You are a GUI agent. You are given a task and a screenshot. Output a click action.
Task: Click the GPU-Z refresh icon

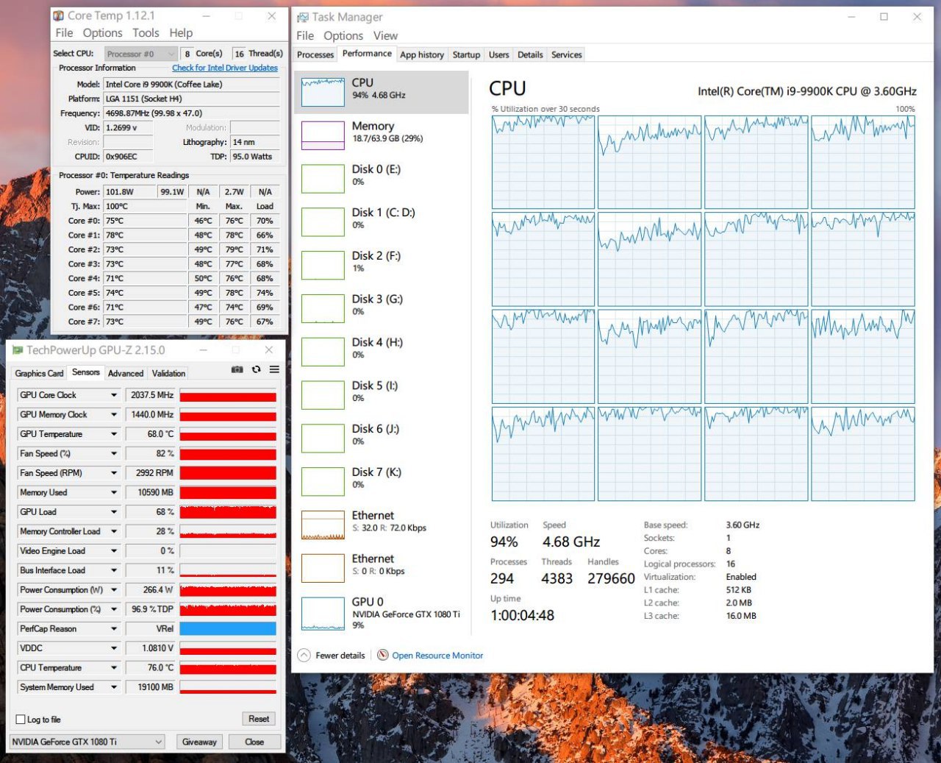(256, 369)
